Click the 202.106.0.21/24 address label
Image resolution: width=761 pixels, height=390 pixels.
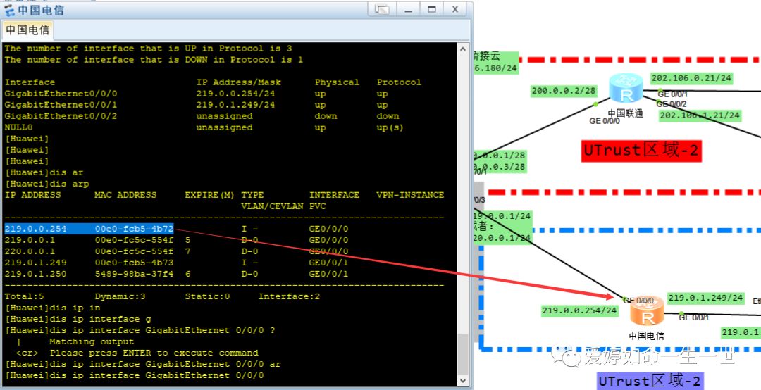(691, 78)
